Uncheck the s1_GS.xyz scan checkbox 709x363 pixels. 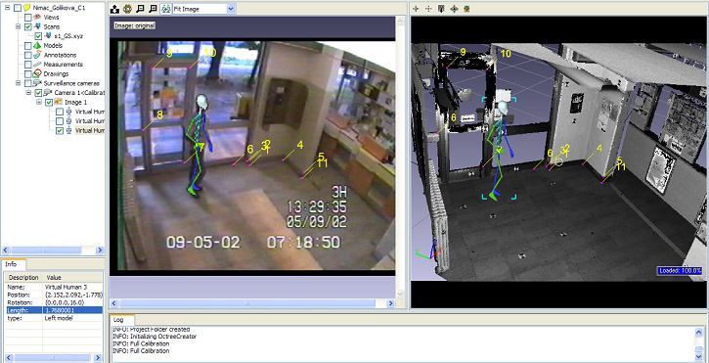(x=38, y=36)
